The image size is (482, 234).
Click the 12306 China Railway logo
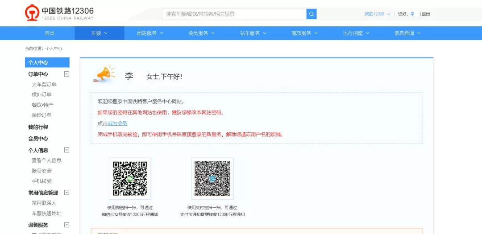coord(59,13)
